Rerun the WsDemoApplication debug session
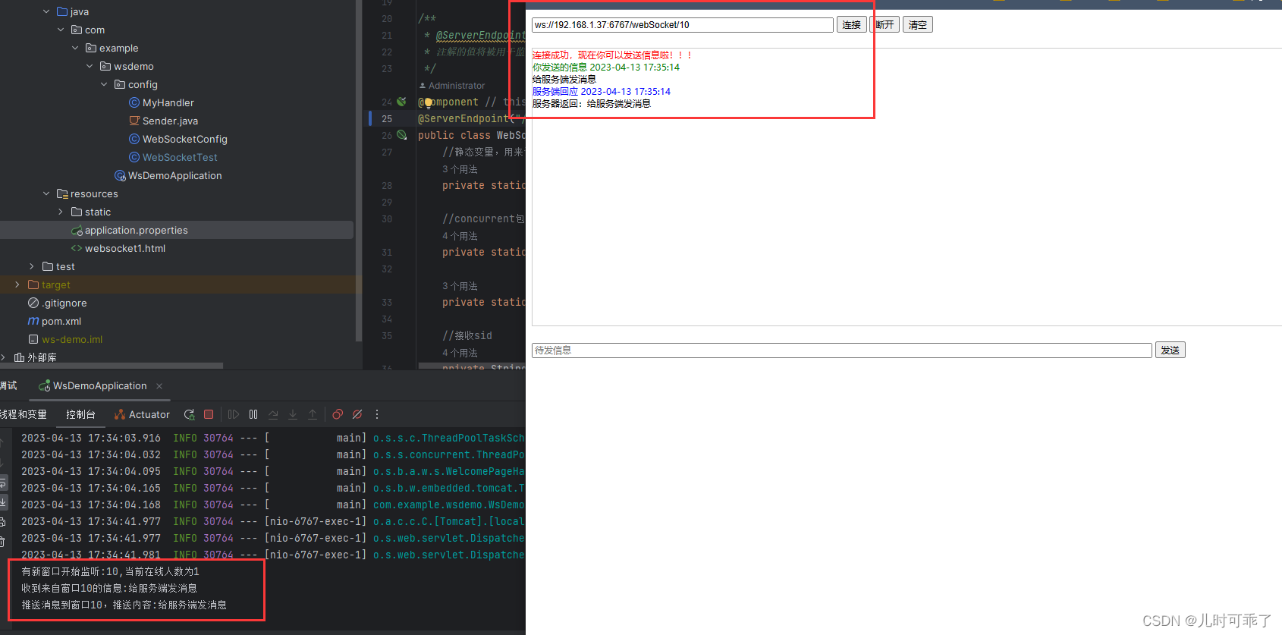Screen dimensions: 1282x635 coord(189,414)
